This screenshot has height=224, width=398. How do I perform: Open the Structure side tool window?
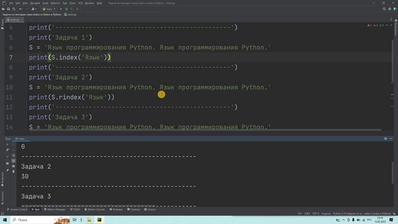2,198
